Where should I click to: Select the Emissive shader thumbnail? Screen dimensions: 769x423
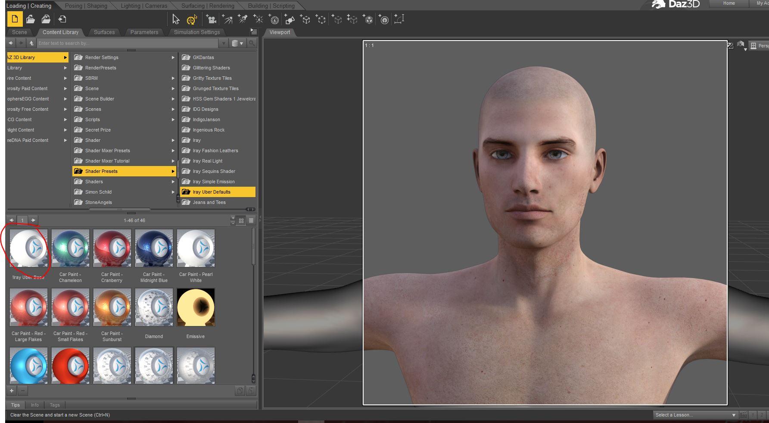click(196, 307)
